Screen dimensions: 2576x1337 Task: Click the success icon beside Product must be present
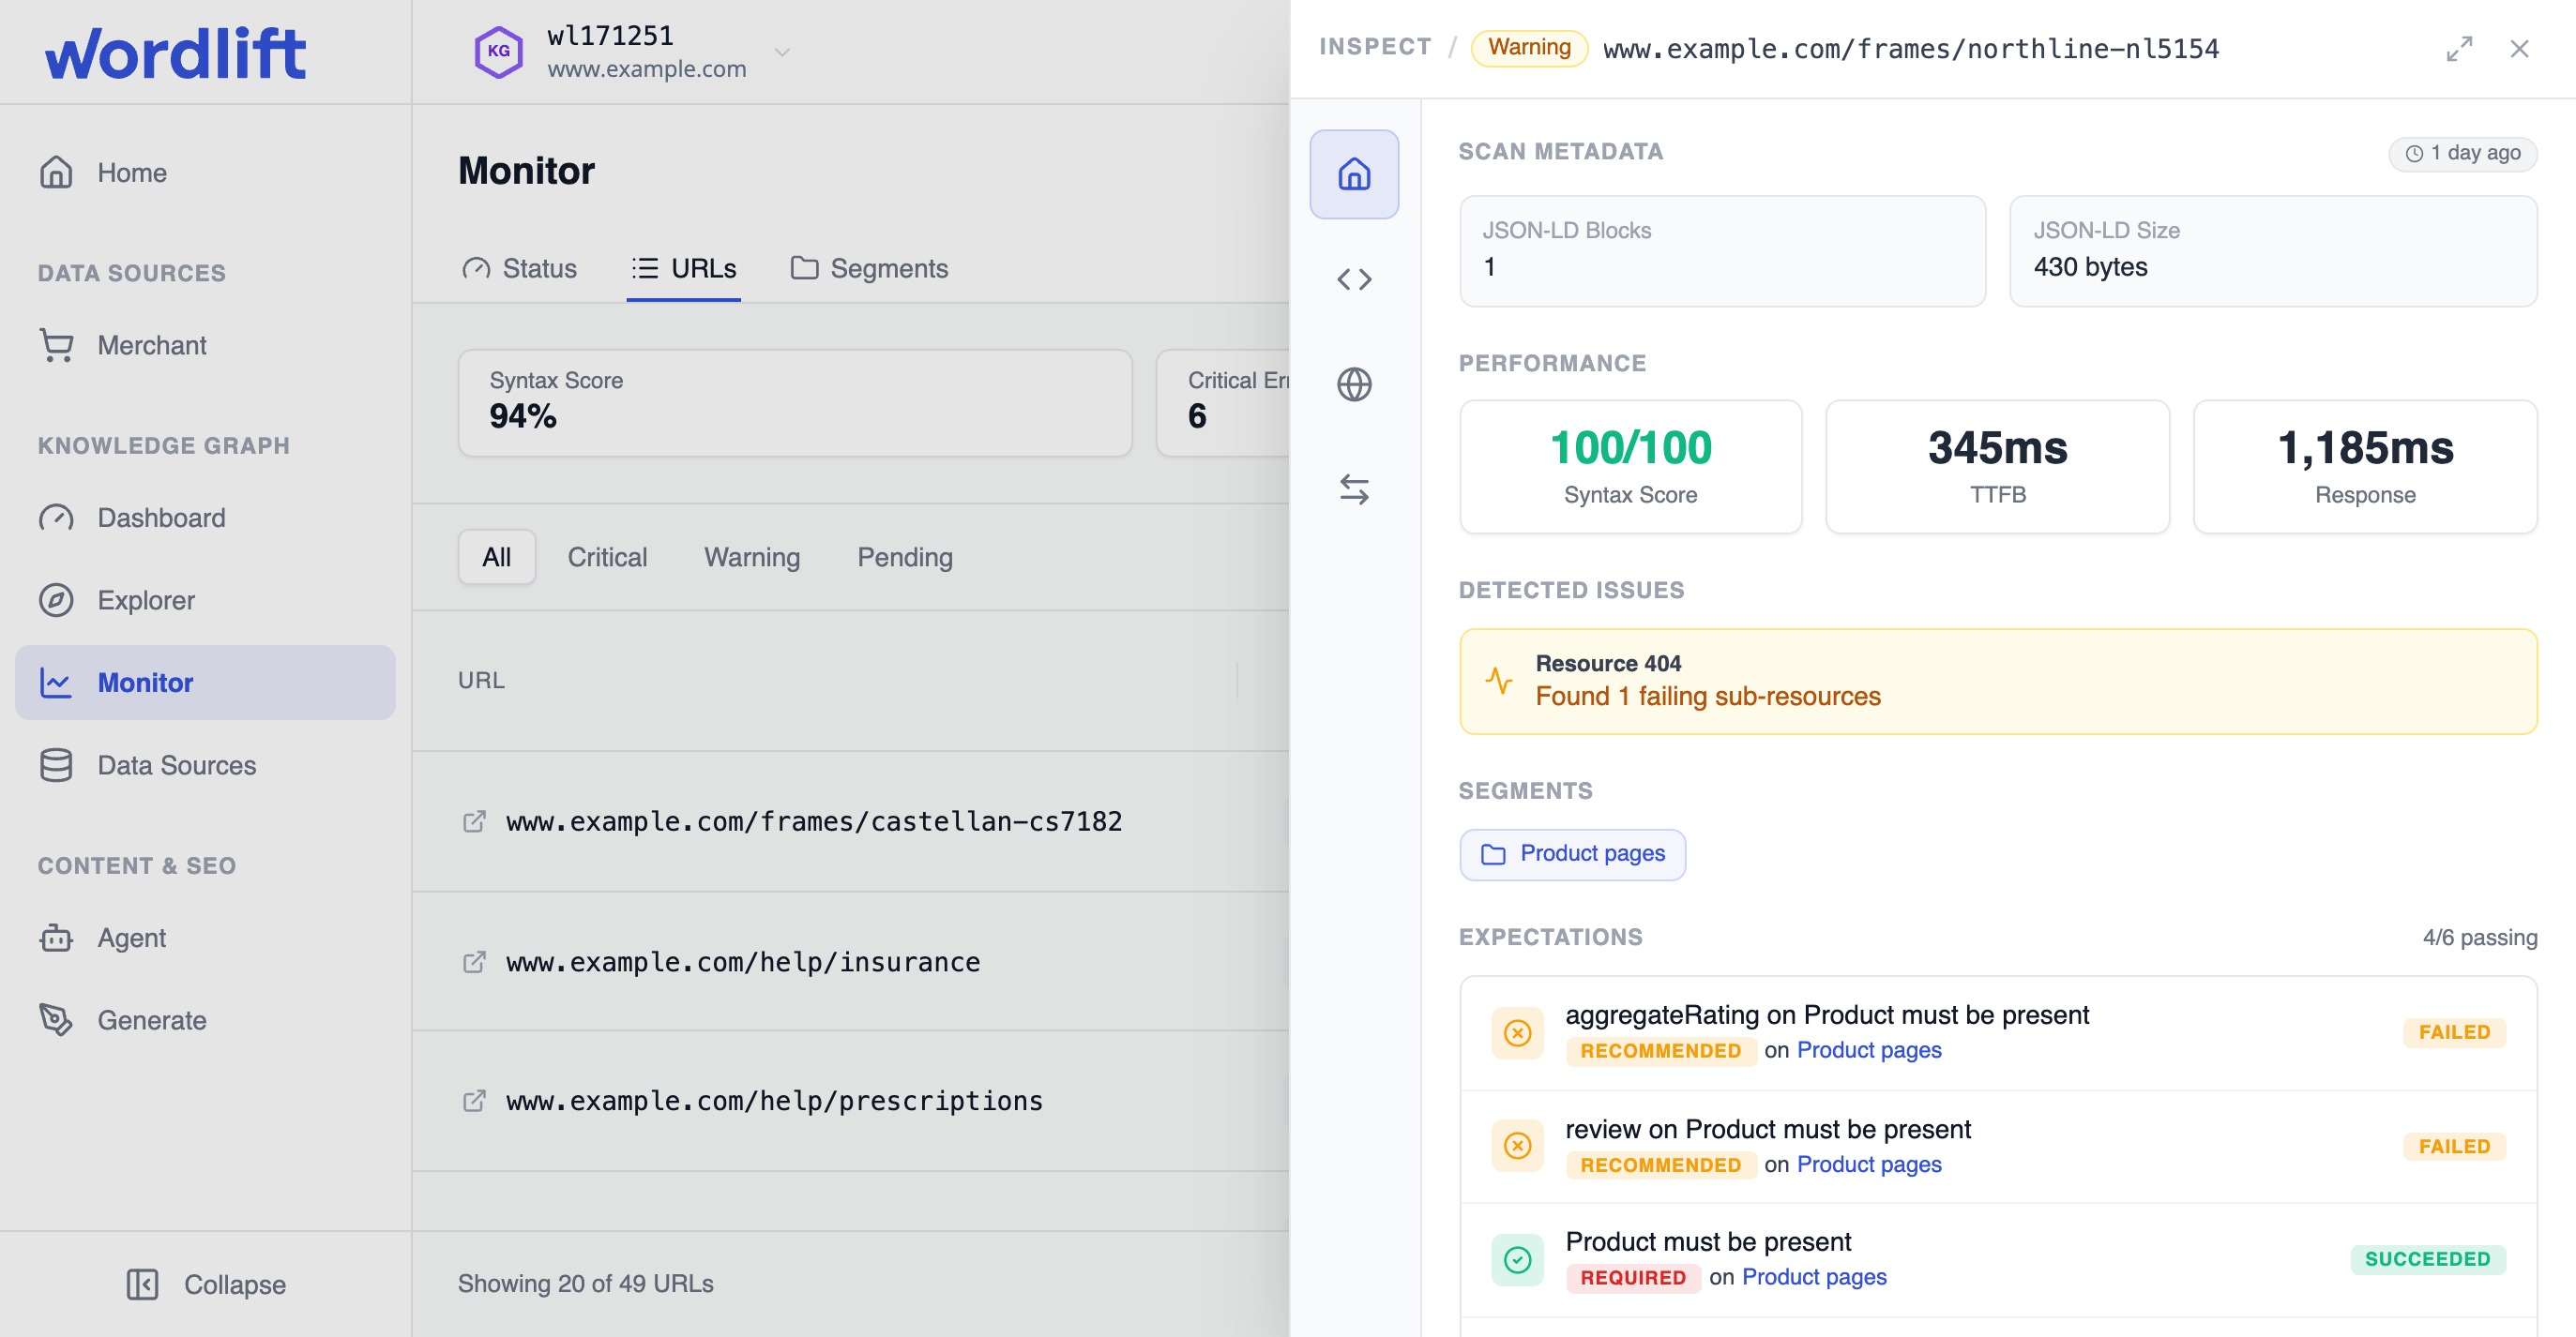[1517, 1259]
